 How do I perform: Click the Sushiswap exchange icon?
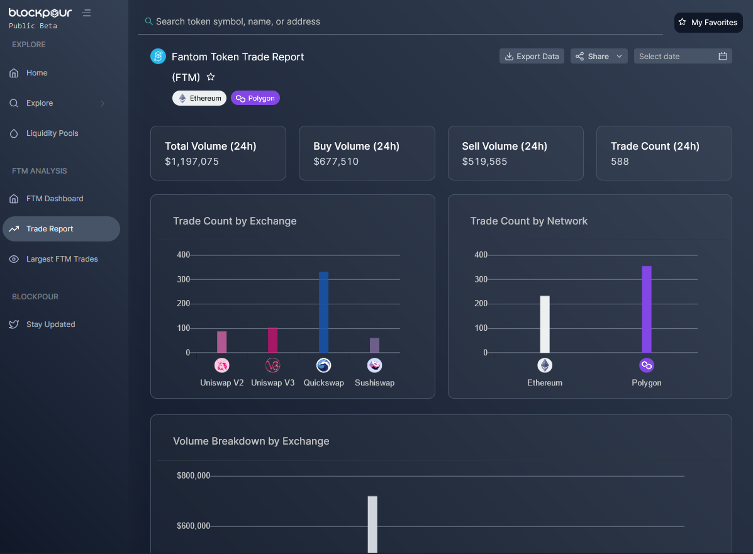pyautogui.click(x=374, y=365)
